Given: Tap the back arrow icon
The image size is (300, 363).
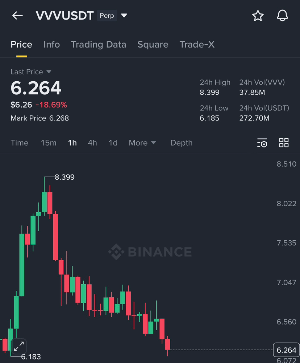Looking at the screenshot, I should tap(17, 16).
